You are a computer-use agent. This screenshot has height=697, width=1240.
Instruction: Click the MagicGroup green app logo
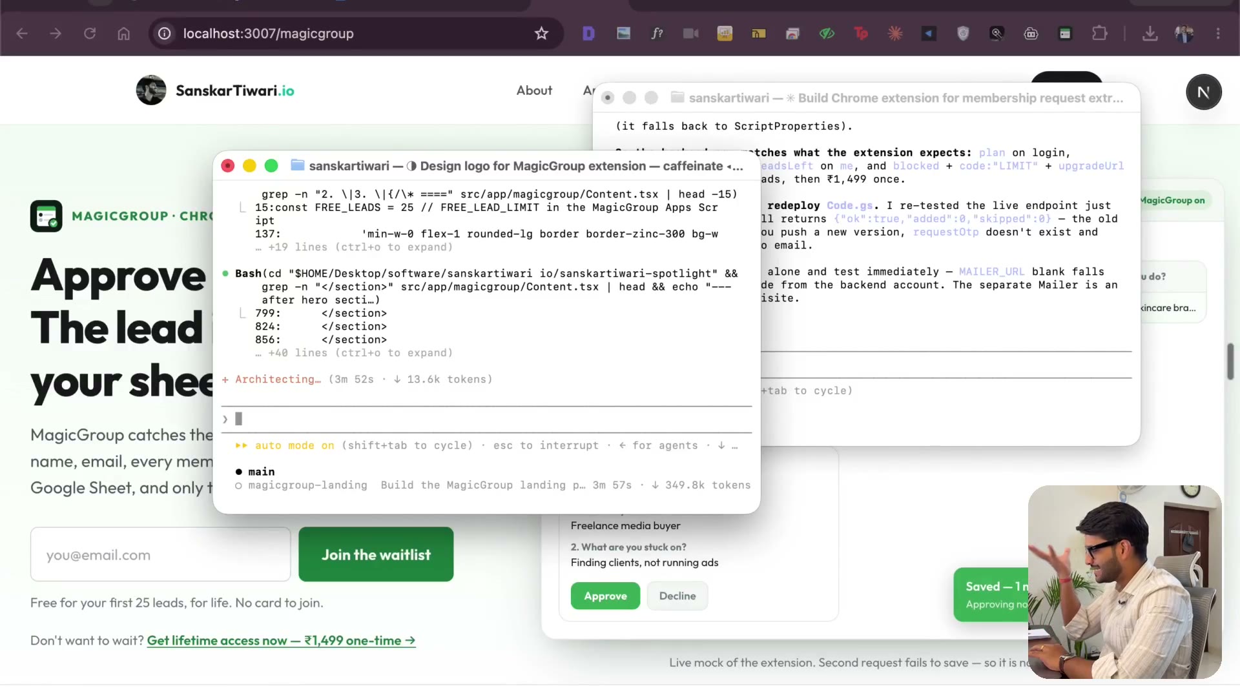click(46, 216)
